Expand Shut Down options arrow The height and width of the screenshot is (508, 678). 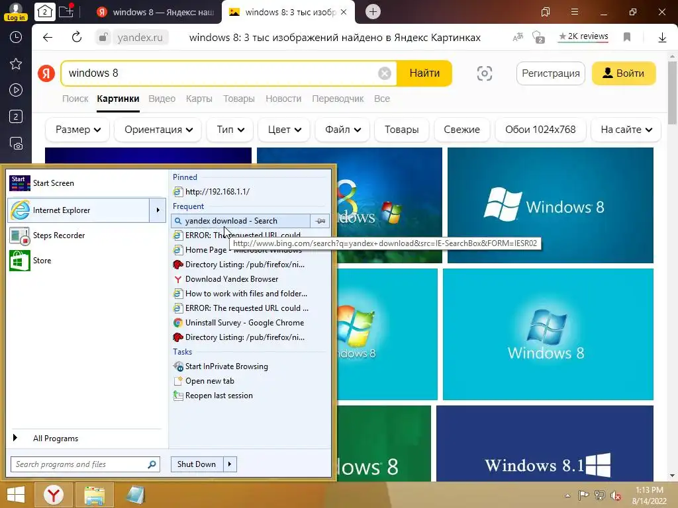(230, 464)
